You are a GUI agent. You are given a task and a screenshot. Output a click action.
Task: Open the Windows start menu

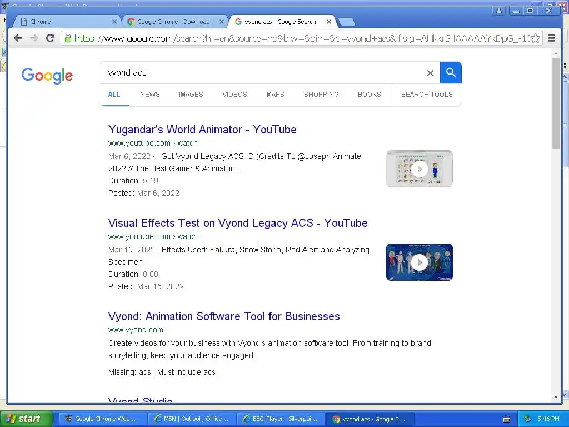pos(26,419)
